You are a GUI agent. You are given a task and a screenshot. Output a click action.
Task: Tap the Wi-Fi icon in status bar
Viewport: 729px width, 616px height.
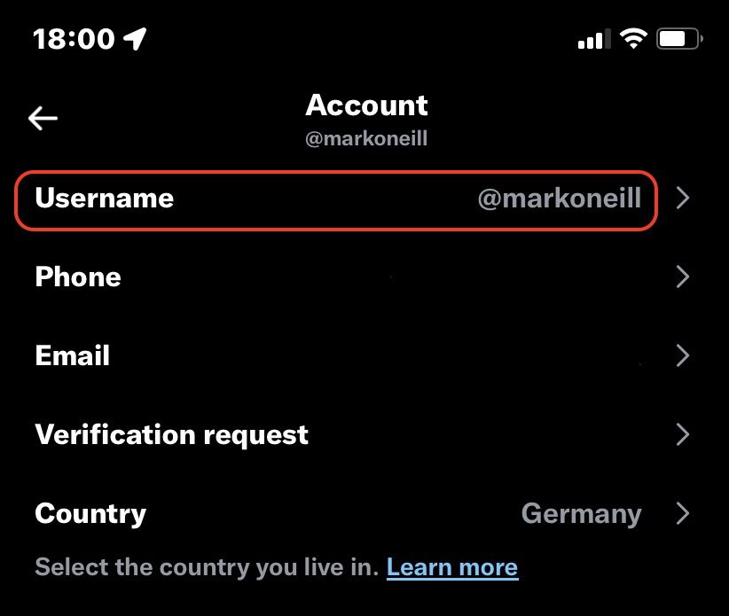coord(633,38)
